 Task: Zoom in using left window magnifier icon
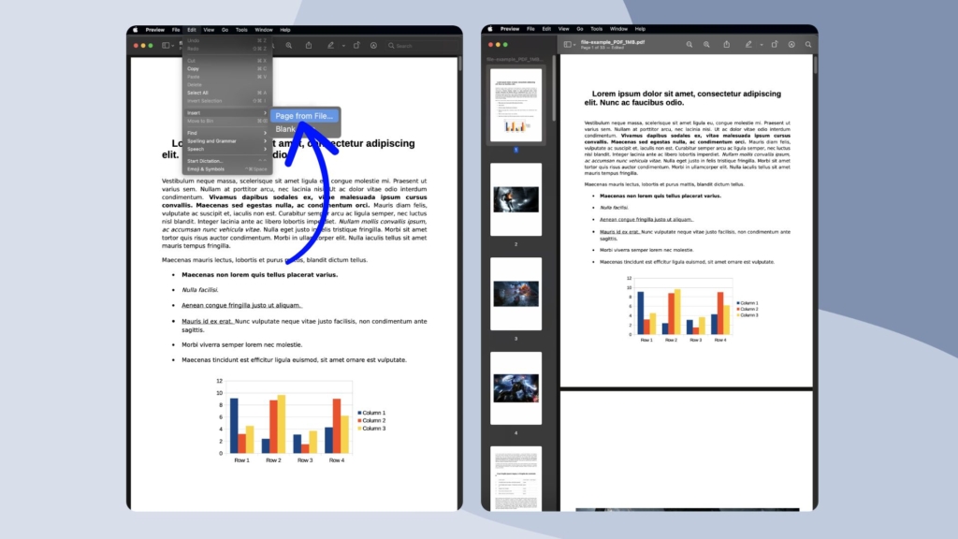[289, 45]
